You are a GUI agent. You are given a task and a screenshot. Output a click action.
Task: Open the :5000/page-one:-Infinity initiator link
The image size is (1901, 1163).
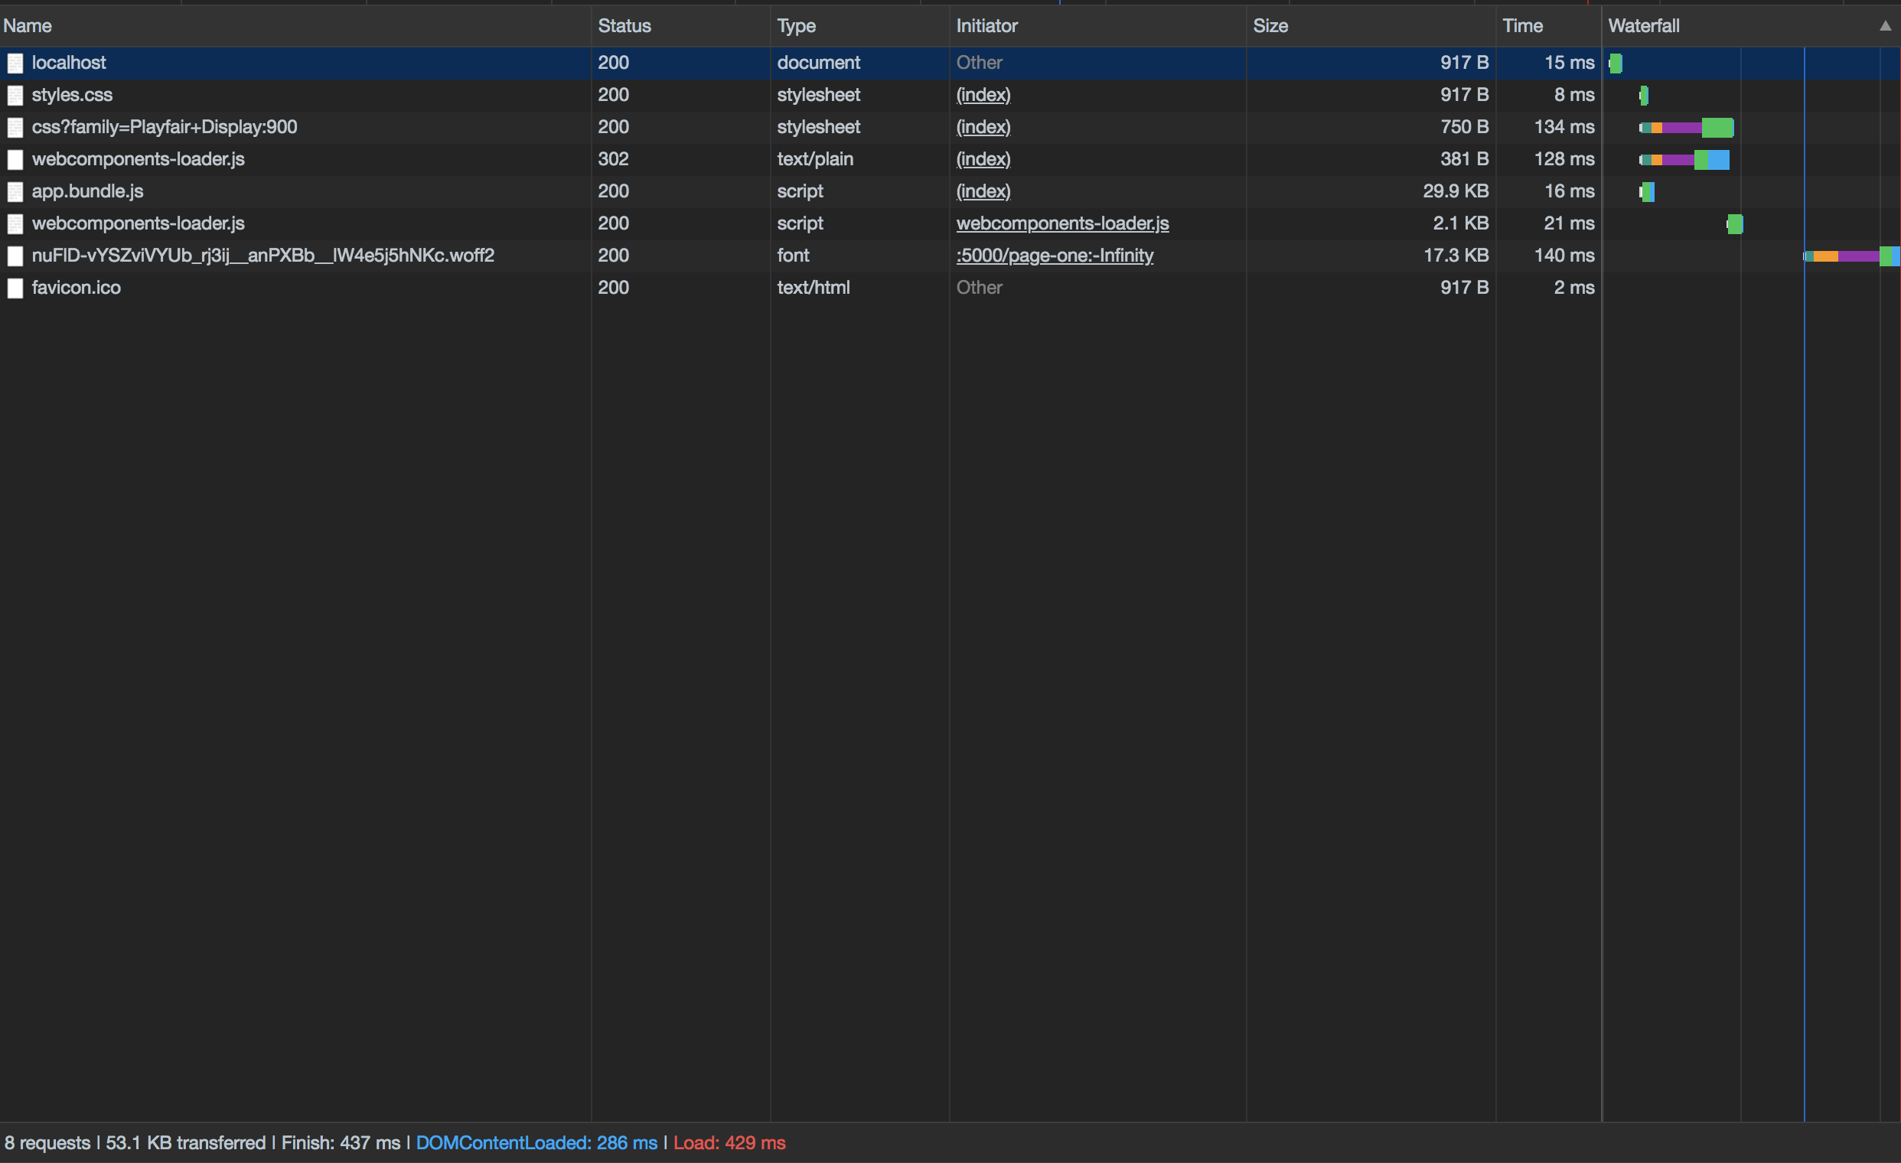click(1054, 256)
